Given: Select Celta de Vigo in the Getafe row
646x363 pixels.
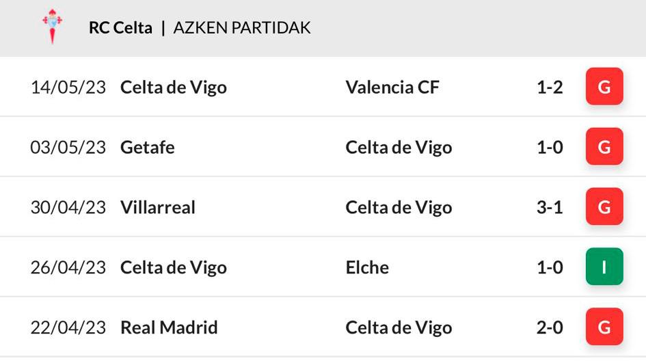Looking at the screenshot, I should [399, 148].
